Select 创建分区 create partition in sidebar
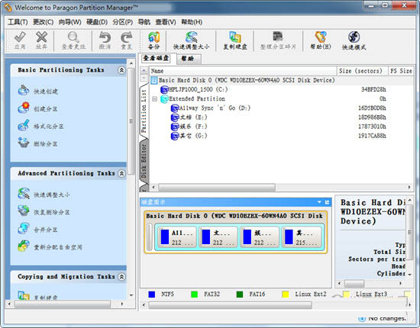Screen dimensions: 420x328 click(37, 108)
